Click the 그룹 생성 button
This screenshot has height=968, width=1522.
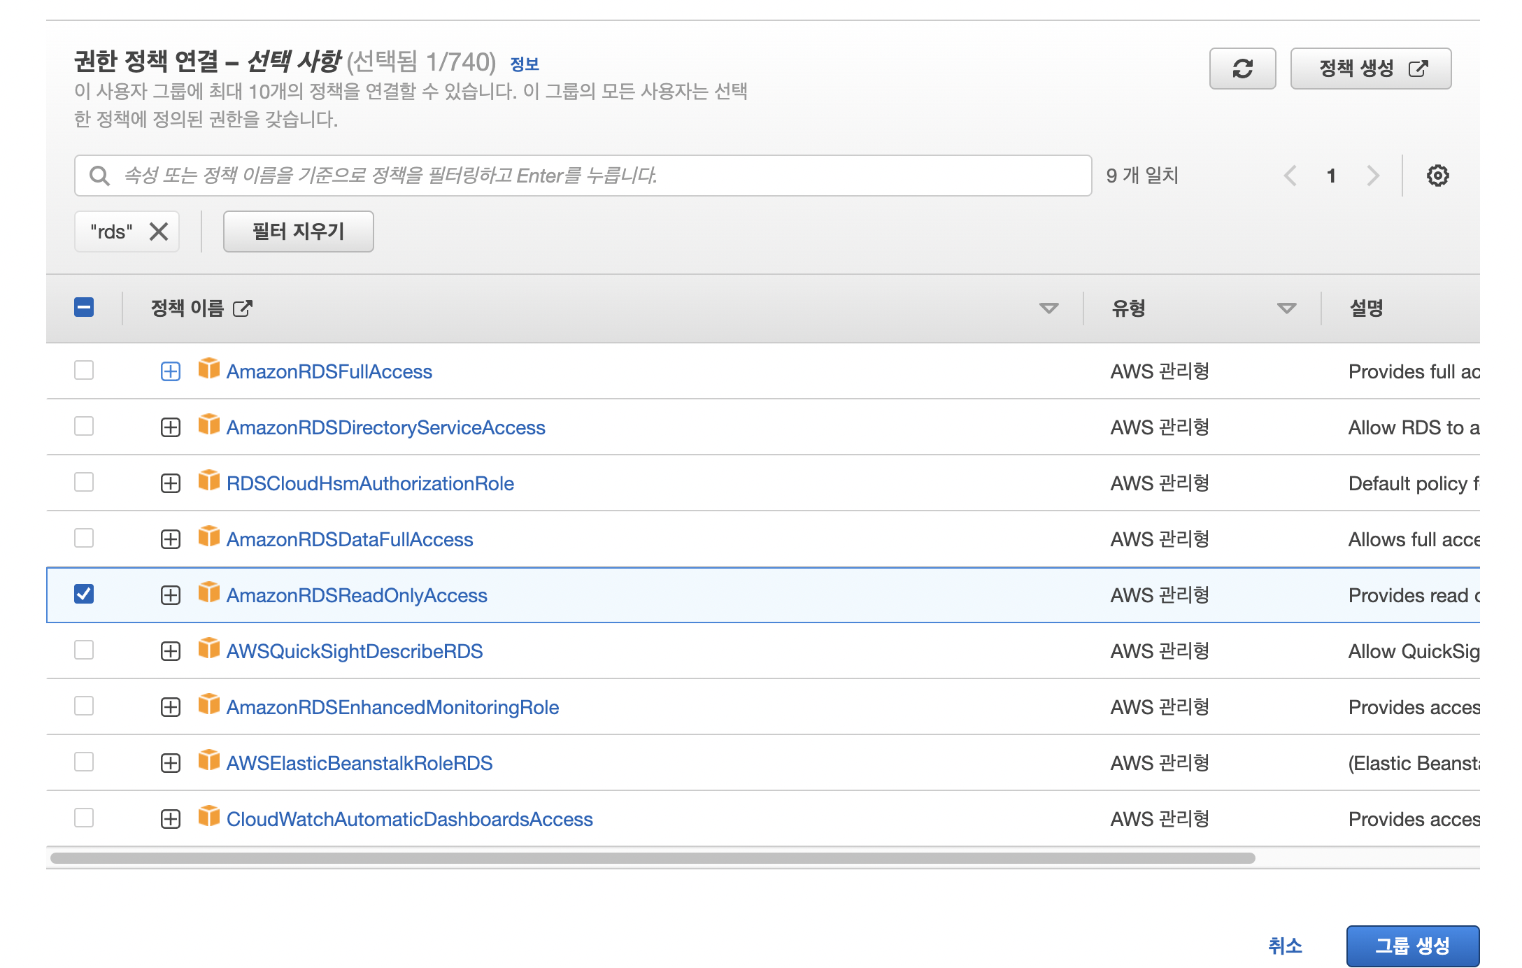tap(1412, 946)
